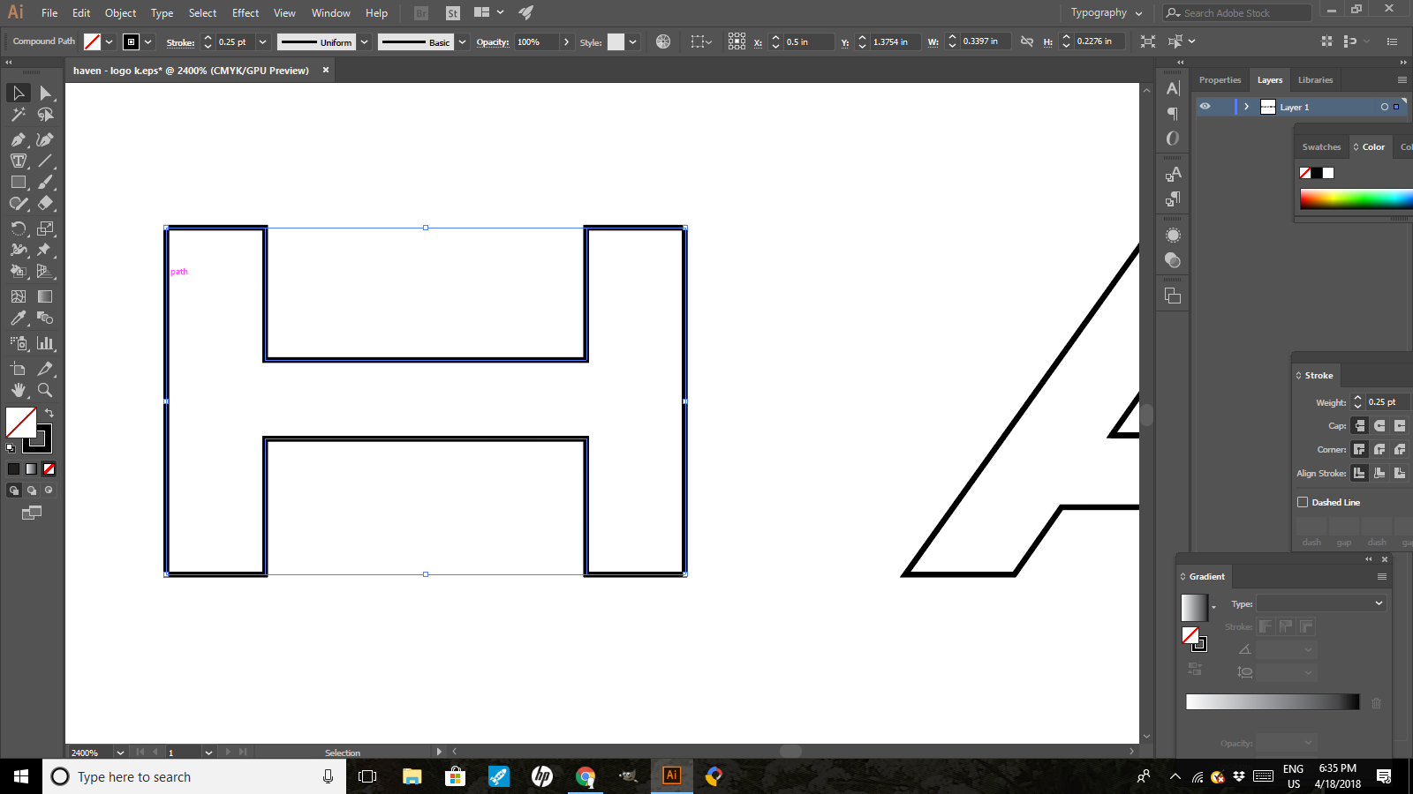The image size is (1413, 794).
Task: Open the Layers panel options menu
Action: tap(1402, 80)
